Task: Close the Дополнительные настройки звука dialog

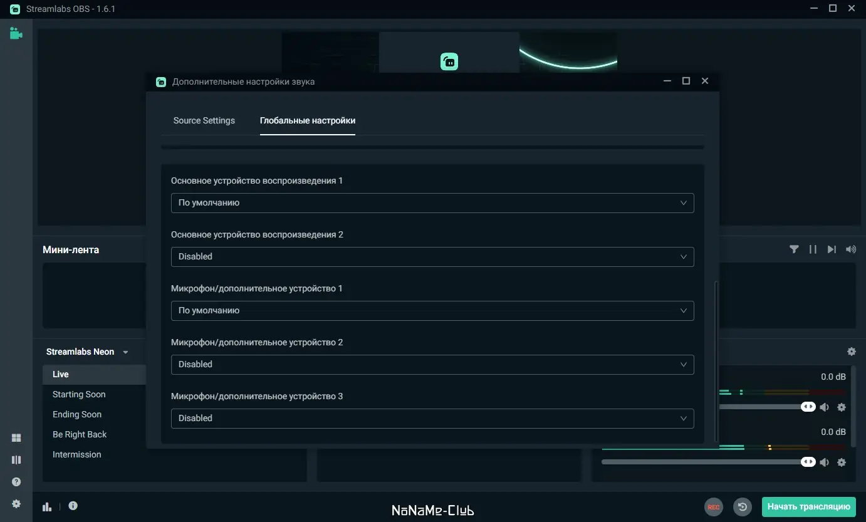Action: (705, 81)
